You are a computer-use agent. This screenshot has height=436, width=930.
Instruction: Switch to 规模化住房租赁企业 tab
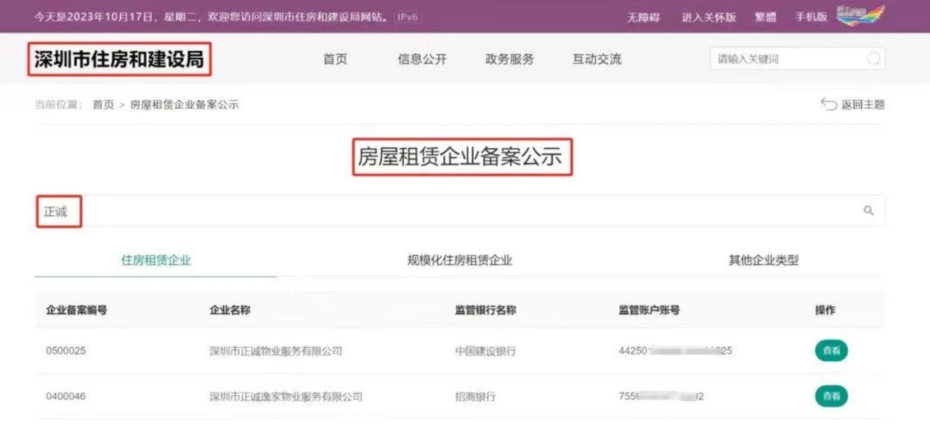(459, 260)
